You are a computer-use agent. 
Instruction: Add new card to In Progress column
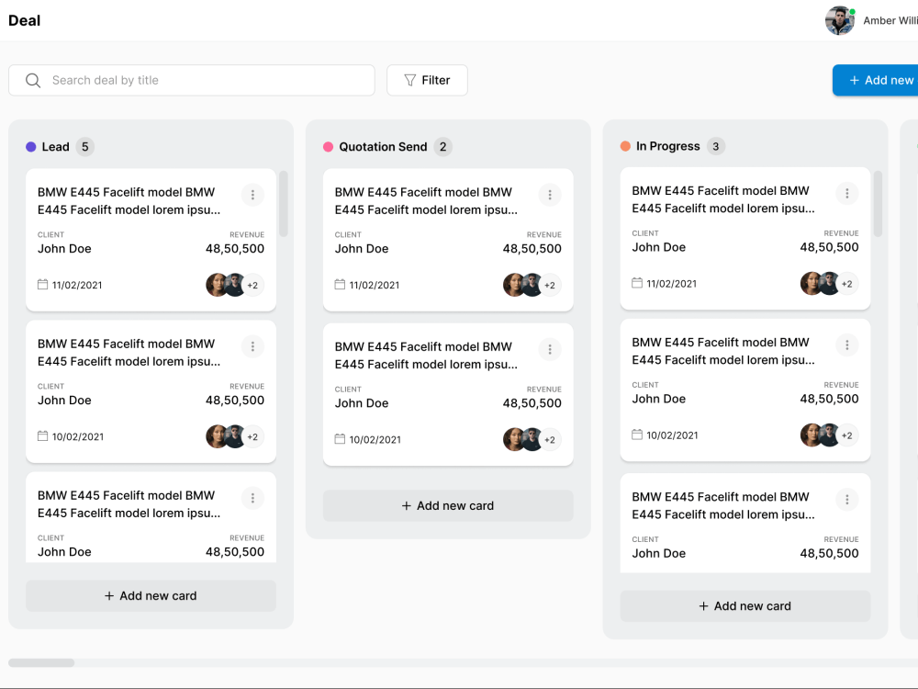point(745,605)
